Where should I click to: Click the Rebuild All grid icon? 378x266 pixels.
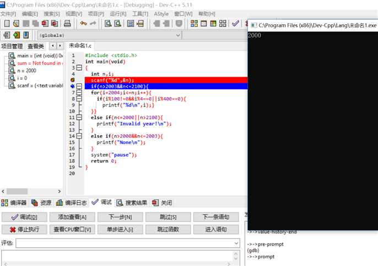tap(223, 23)
